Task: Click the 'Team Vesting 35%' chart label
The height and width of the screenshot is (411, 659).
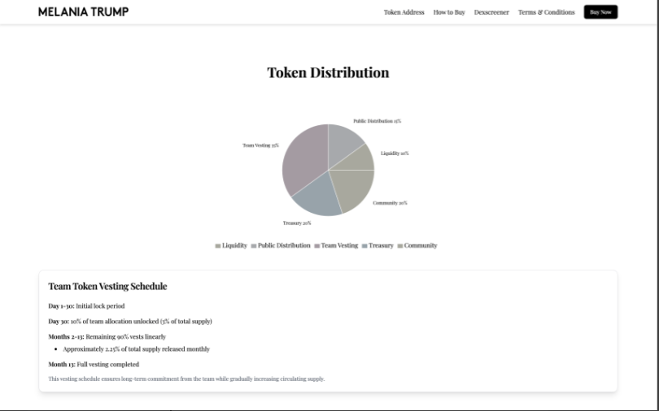Action: 260,145
